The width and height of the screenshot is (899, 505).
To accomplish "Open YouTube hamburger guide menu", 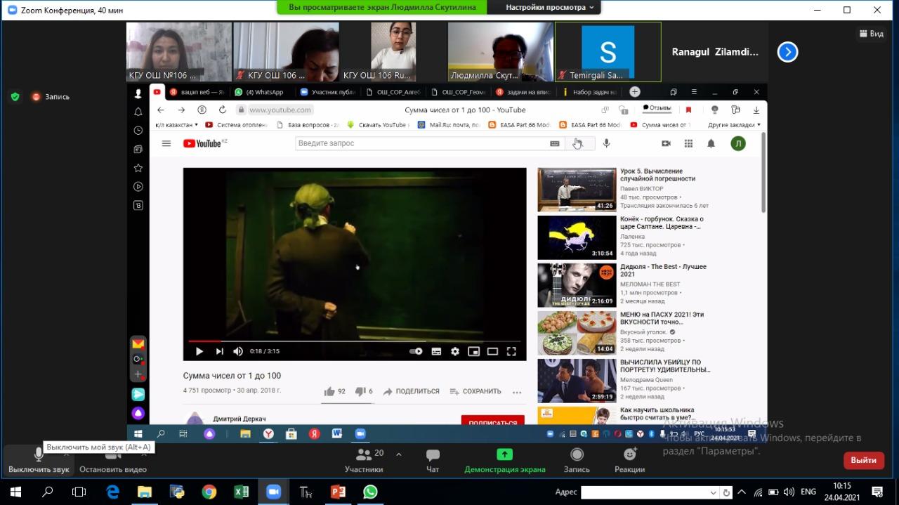I will pos(166,143).
